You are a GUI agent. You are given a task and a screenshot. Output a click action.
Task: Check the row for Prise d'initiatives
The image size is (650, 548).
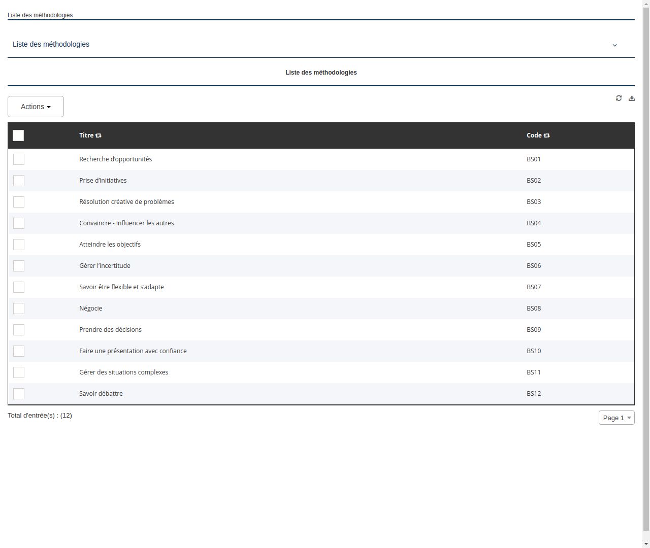click(18, 181)
